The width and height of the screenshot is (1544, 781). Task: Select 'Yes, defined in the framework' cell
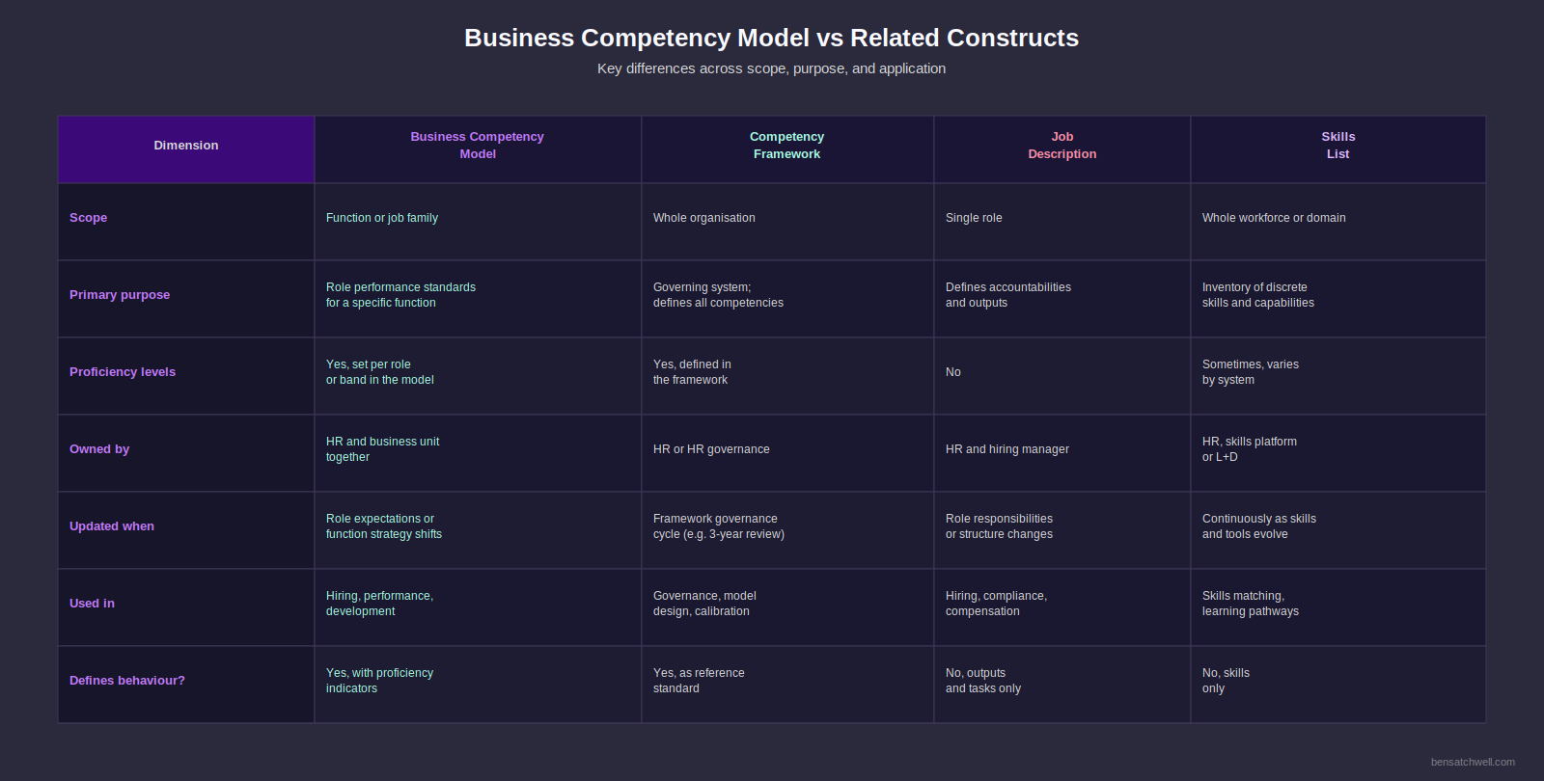click(787, 376)
